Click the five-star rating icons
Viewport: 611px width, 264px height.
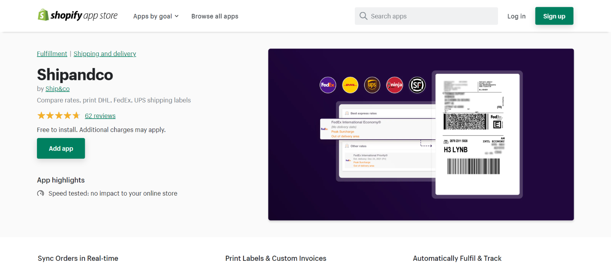[x=58, y=116]
